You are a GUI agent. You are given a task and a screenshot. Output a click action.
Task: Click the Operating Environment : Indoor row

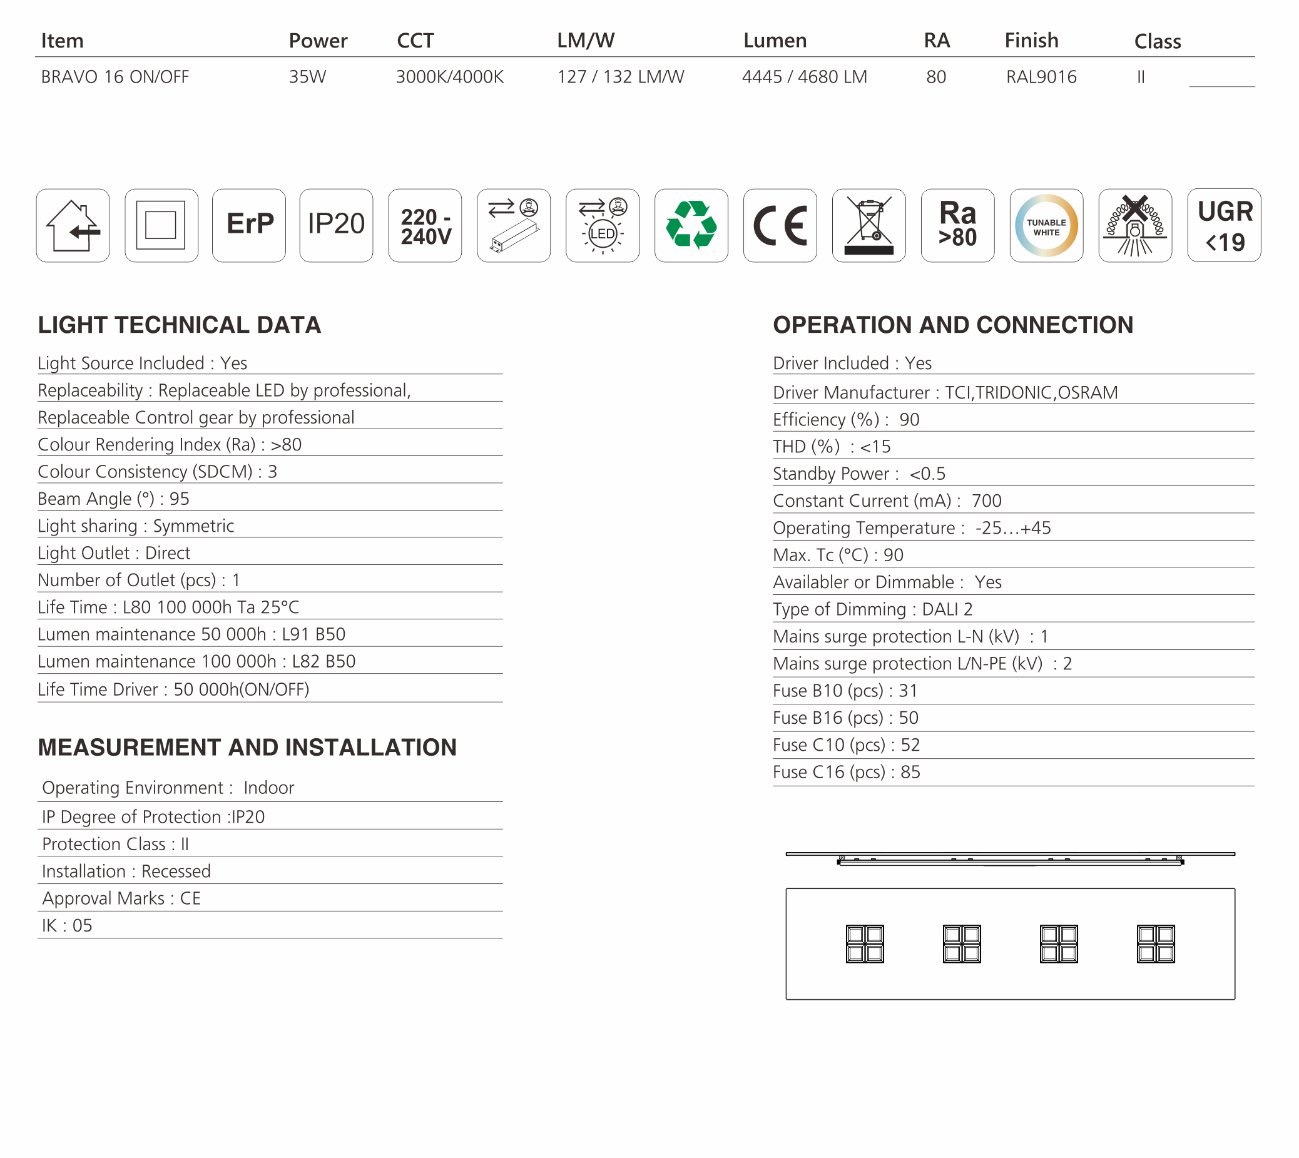[x=270, y=788]
